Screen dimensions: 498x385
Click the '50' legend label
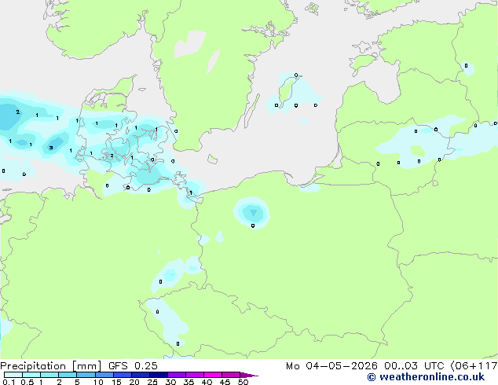point(243,382)
